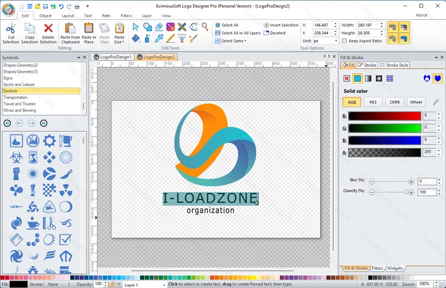Image resolution: width=446 pixels, height=288 pixels.
Task: Open the Object ribbon tab
Action: 45,16
